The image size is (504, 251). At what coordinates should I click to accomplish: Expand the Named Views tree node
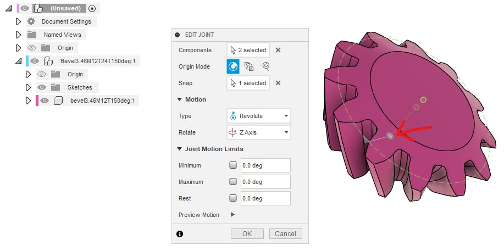(18, 35)
